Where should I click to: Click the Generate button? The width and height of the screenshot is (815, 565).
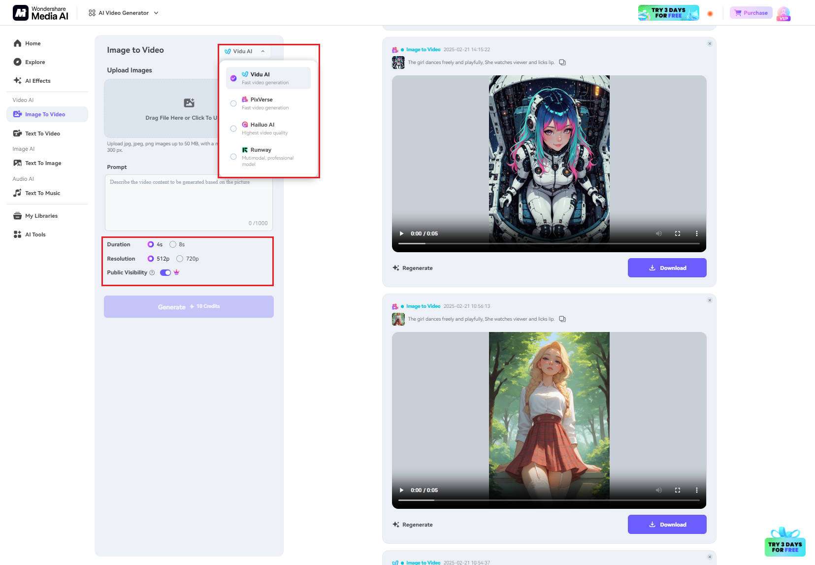(189, 306)
